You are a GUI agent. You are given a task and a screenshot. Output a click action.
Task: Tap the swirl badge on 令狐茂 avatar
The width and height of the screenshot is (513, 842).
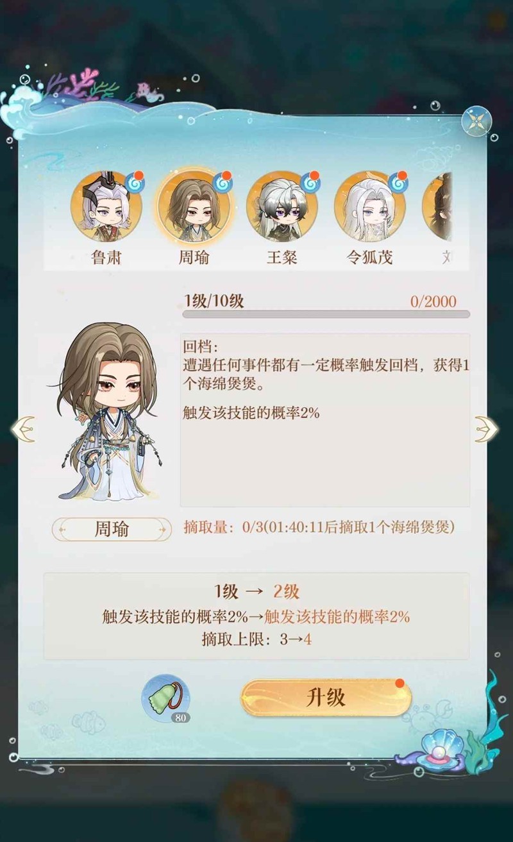pyautogui.click(x=398, y=181)
